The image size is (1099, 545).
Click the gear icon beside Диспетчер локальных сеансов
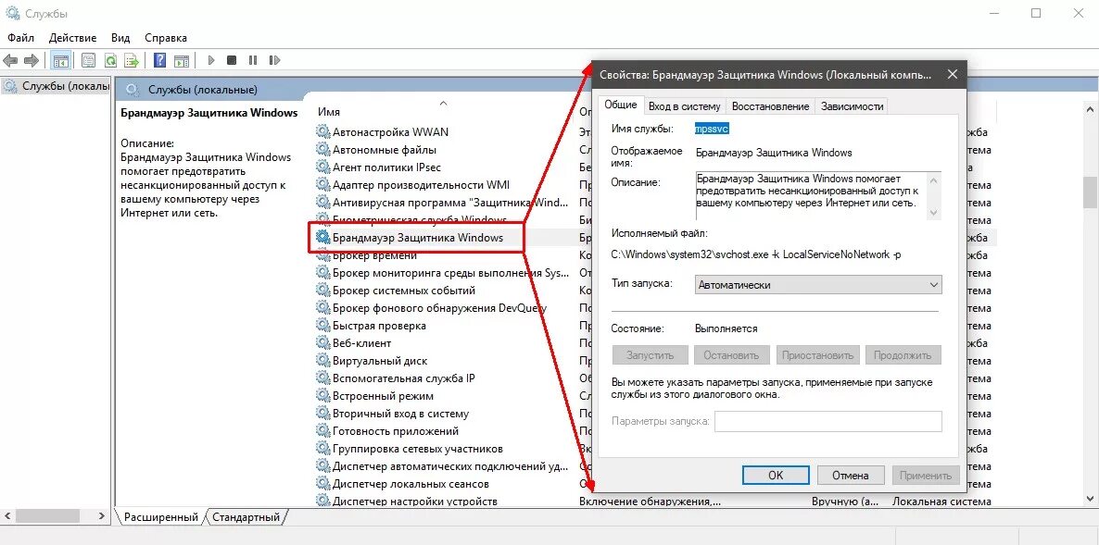(x=322, y=483)
